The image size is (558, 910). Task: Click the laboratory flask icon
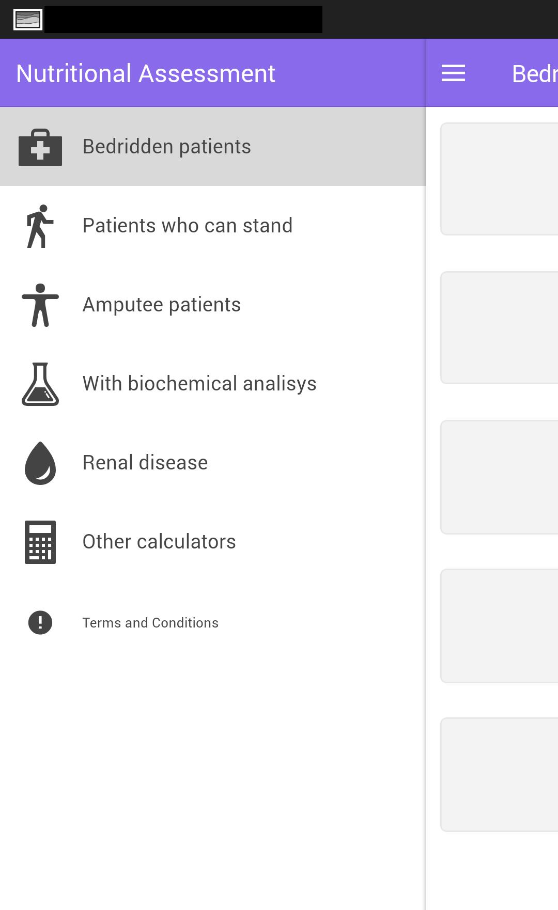[40, 384]
